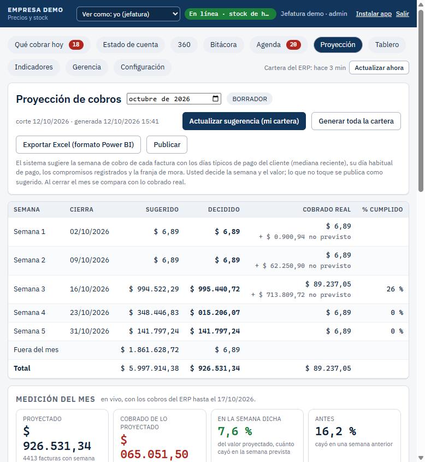Select the 'Semana 1' row label
The image size is (425, 462).
29,232
